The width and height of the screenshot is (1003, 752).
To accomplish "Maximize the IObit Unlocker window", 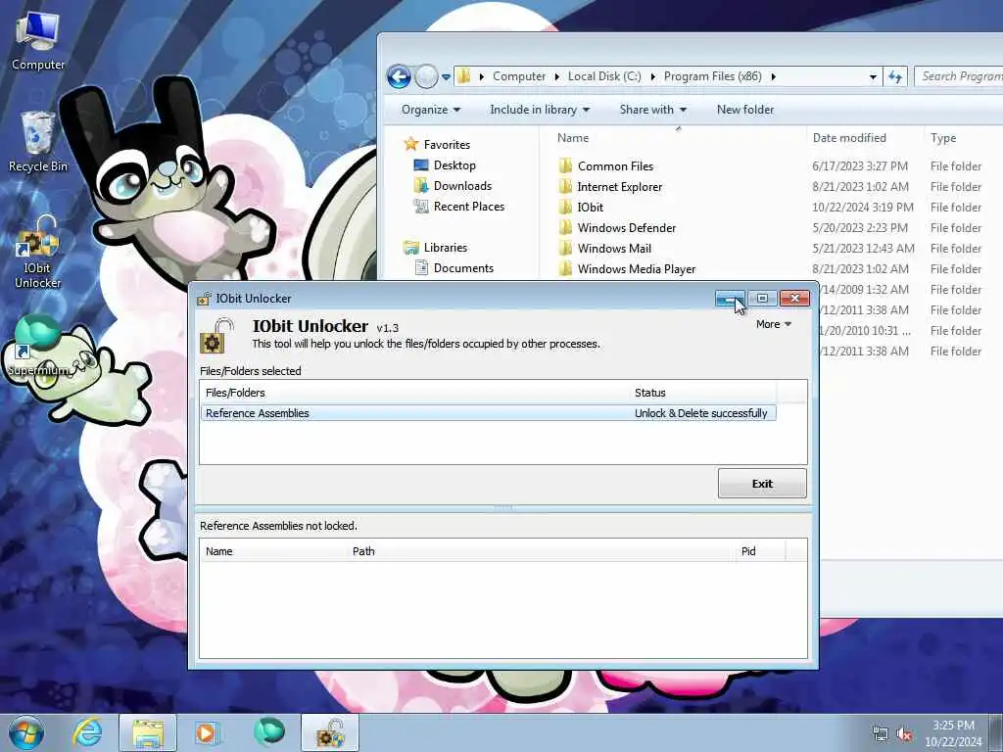I will point(762,299).
